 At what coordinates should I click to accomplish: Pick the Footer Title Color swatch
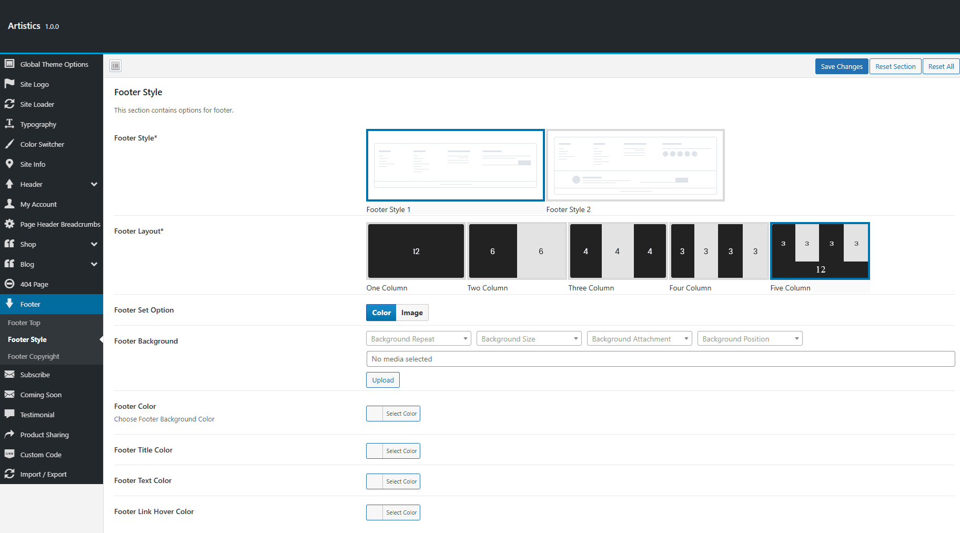(393, 451)
